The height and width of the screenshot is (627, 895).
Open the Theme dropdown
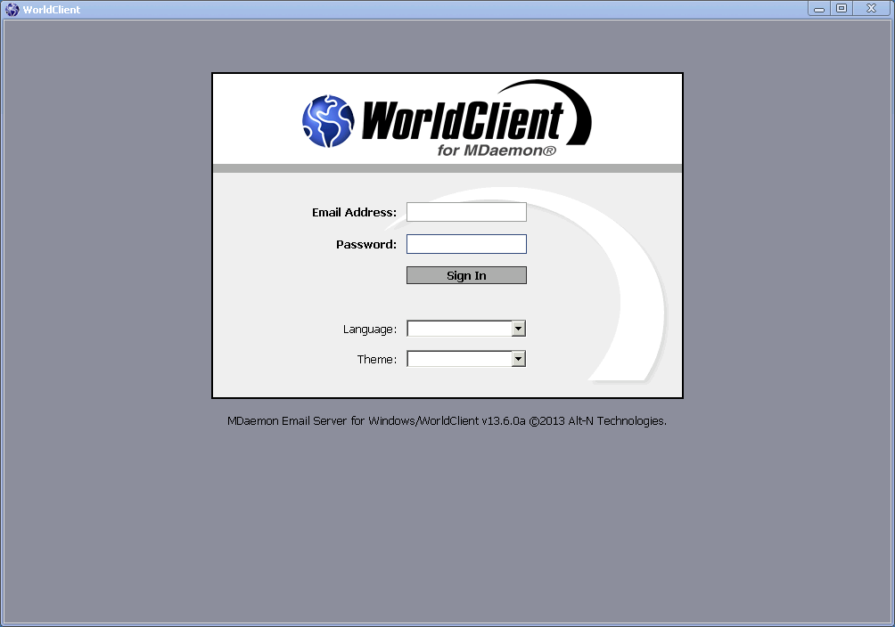pyautogui.click(x=466, y=359)
